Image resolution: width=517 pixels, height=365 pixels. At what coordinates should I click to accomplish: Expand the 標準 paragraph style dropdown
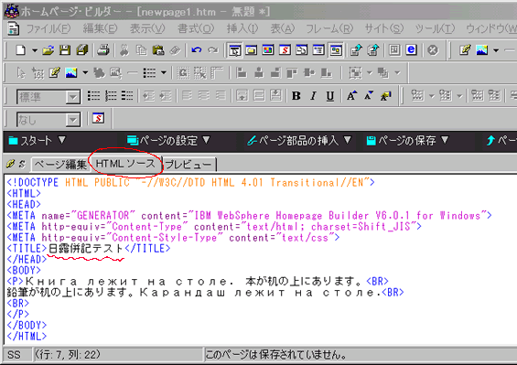tap(72, 97)
